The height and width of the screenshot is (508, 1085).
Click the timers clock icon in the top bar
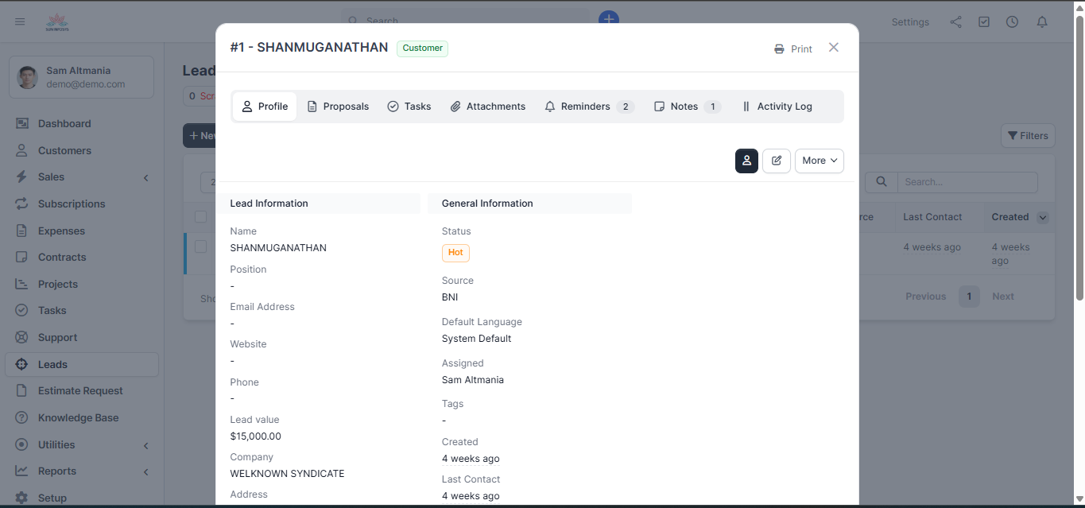point(1012,21)
